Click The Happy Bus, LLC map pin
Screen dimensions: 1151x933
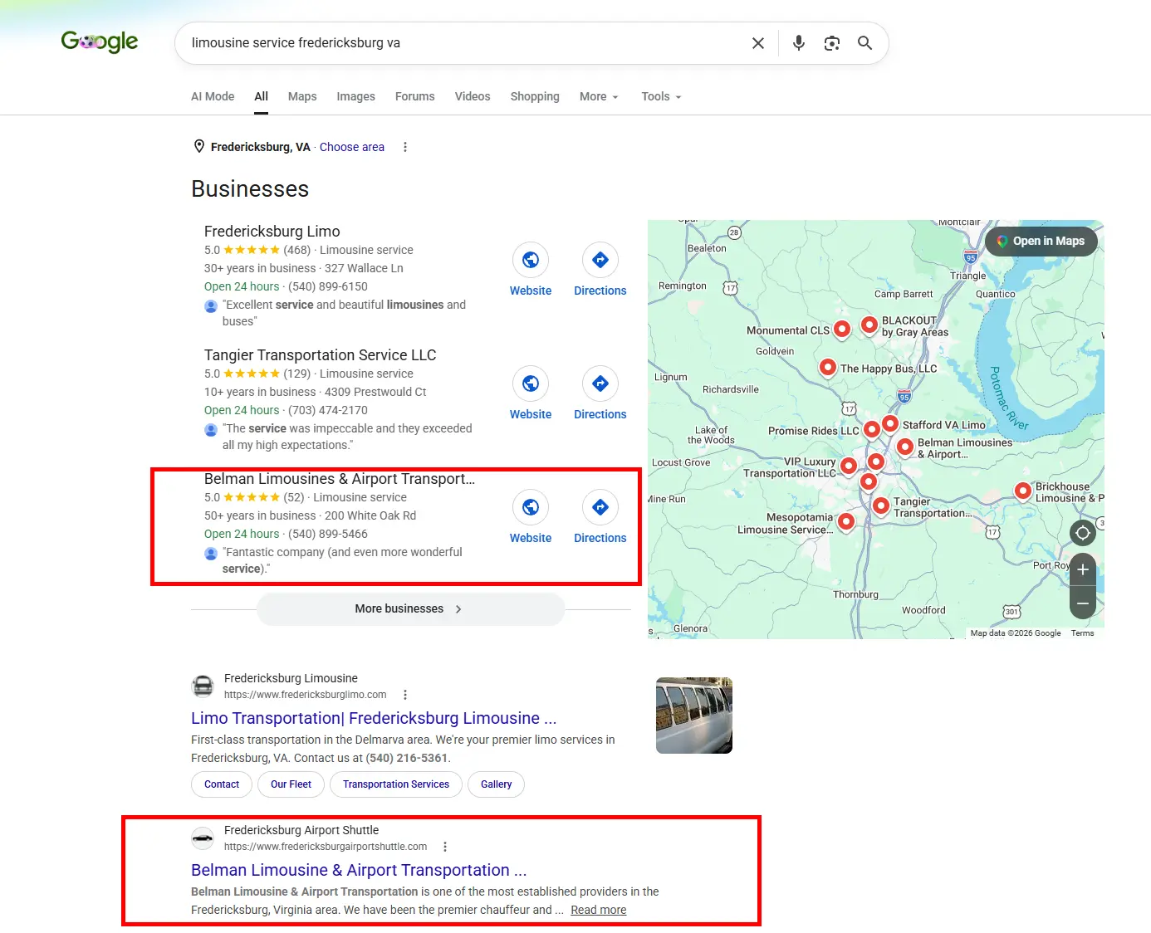point(828,367)
